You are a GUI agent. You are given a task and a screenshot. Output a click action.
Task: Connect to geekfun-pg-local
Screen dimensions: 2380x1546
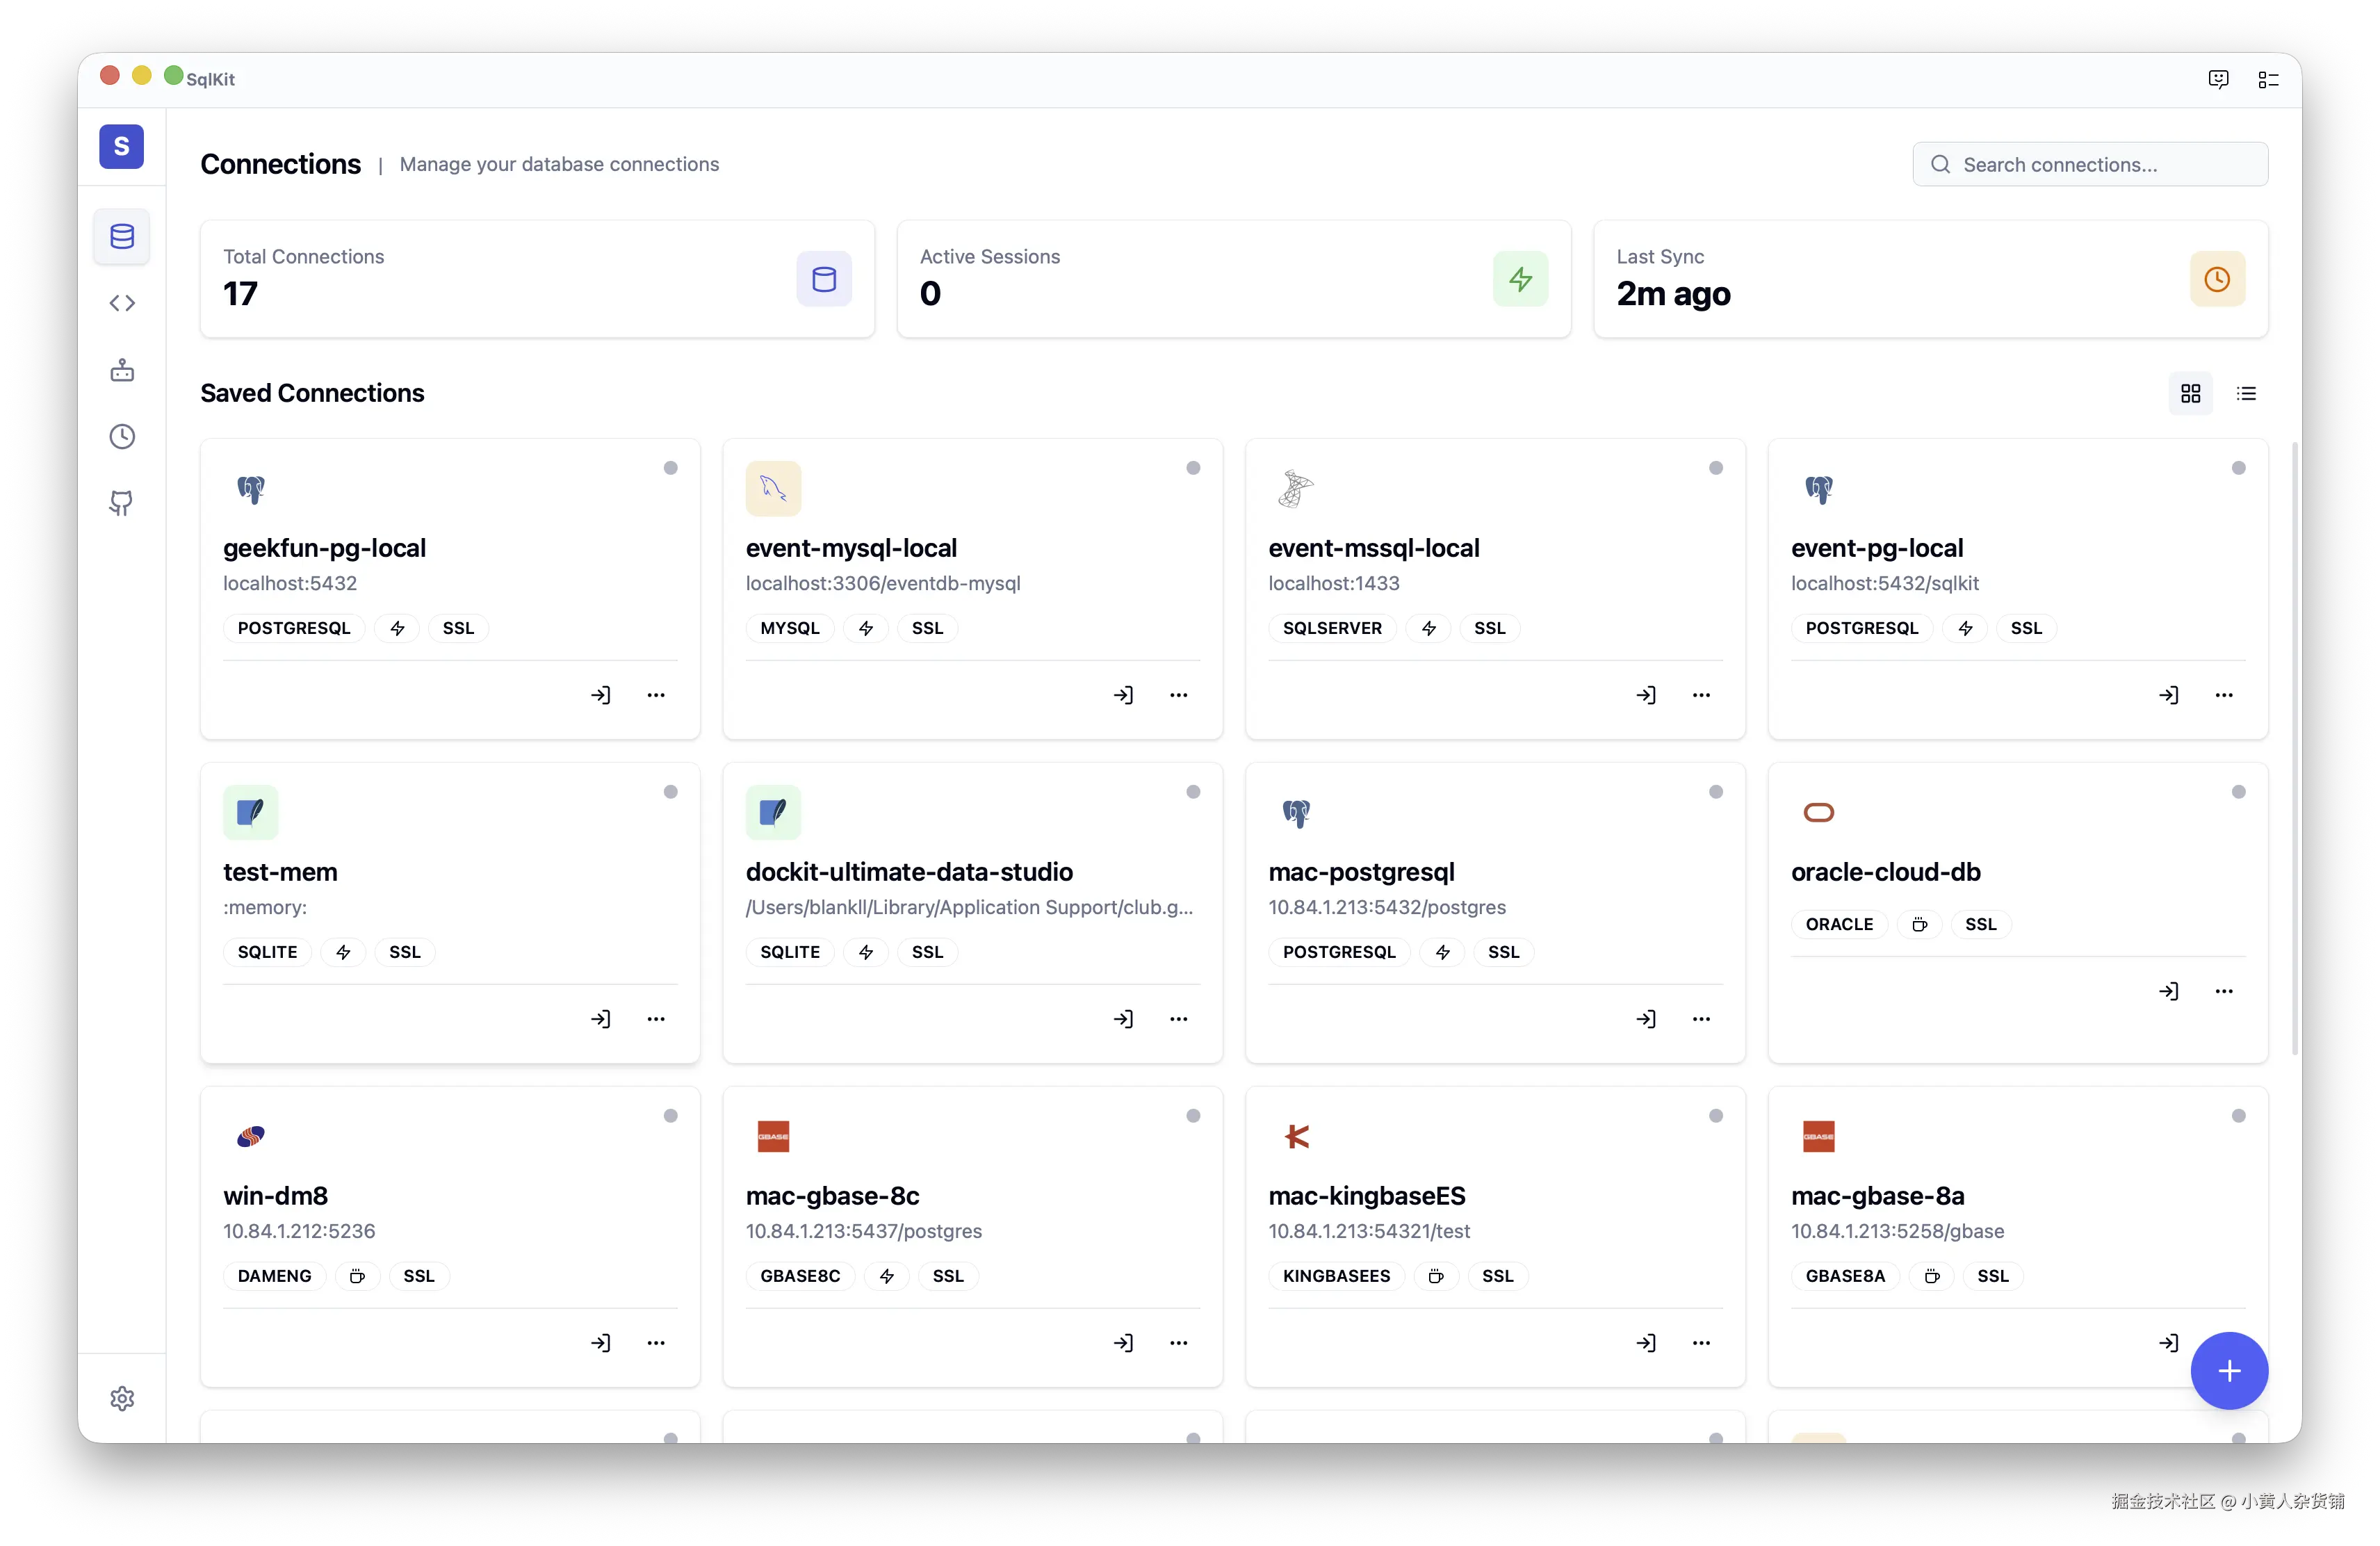[x=601, y=695]
